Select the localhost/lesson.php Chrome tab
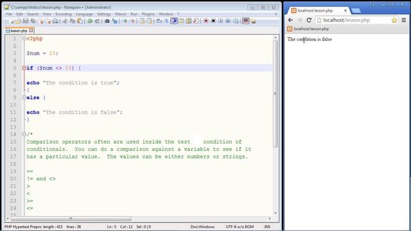Image resolution: width=411 pixels, height=231 pixels. (x=315, y=11)
